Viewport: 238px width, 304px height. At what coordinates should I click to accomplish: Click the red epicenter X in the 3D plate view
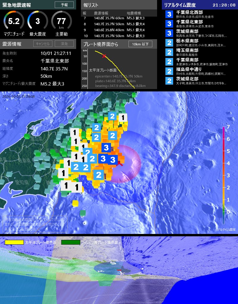(119, 270)
